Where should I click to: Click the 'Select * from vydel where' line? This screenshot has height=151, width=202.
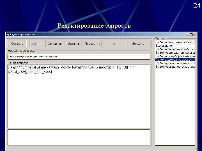(71, 67)
